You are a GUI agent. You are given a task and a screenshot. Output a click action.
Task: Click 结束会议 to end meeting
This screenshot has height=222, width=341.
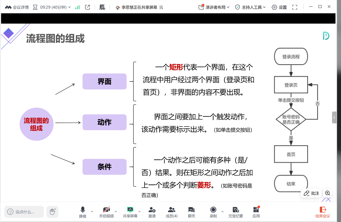tap(323, 212)
